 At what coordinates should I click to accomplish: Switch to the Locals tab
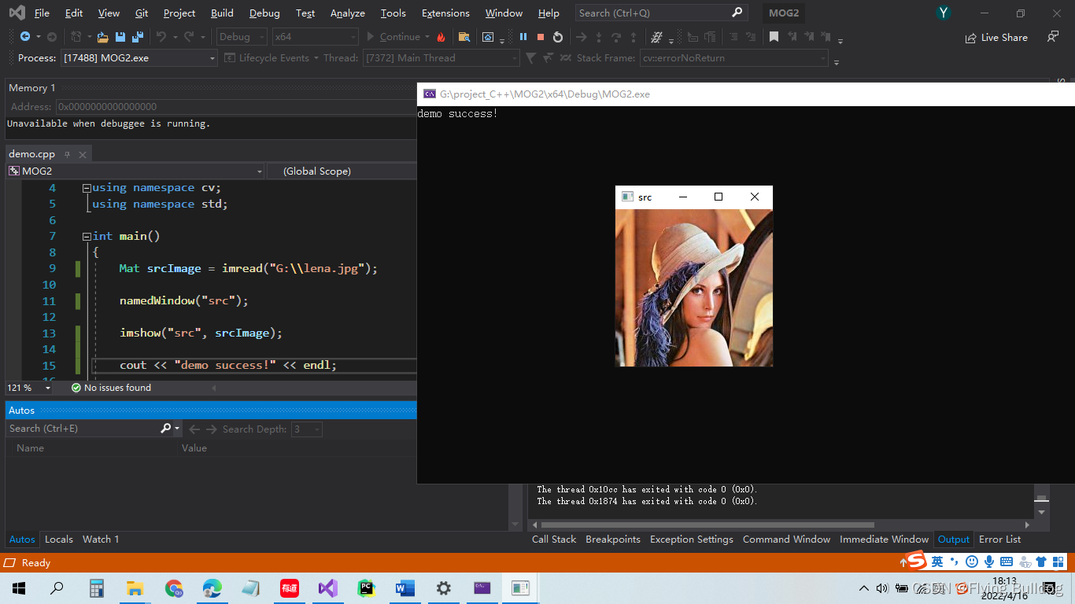(59, 539)
